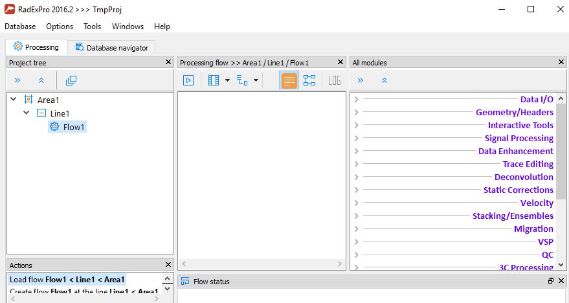Open the Database menu
The width and height of the screenshot is (569, 303).
click(20, 27)
